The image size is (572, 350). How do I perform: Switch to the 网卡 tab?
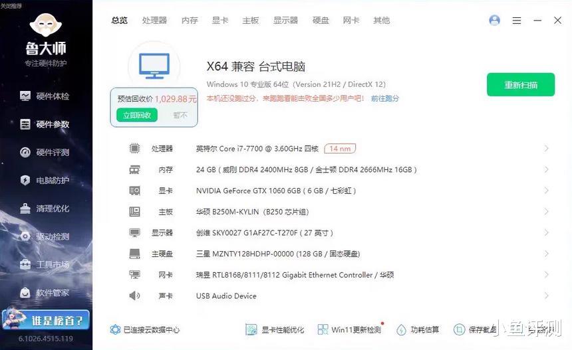point(351,21)
